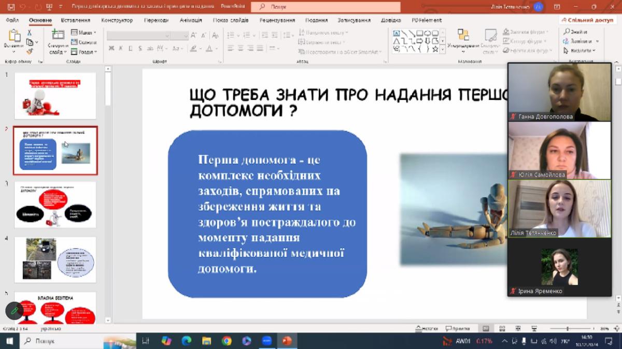Toggle bold (Ж) formatting

click(111, 48)
